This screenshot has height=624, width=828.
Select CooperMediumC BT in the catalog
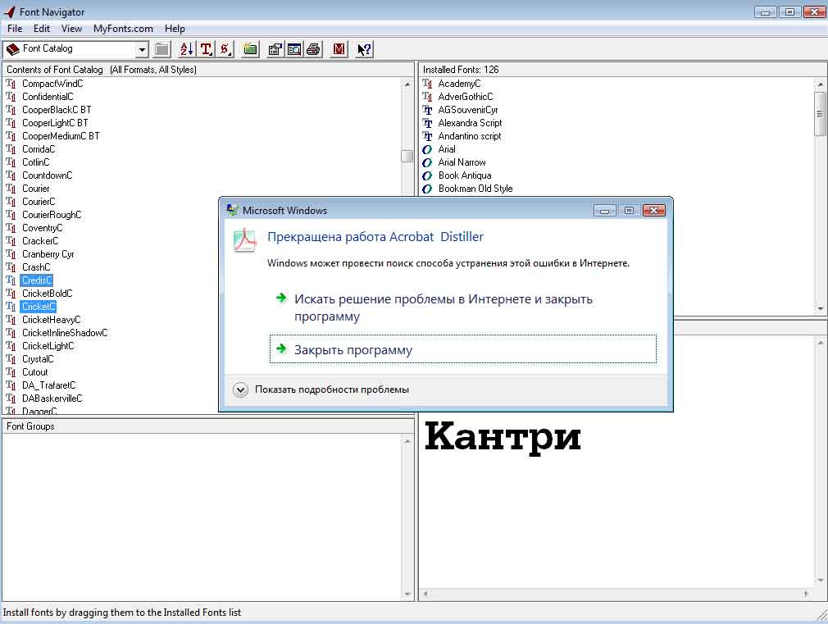pos(61,136)
